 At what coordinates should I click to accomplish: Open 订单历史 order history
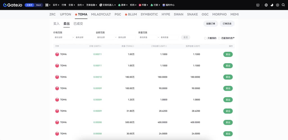pyautogui.click(x=227, y=24)
